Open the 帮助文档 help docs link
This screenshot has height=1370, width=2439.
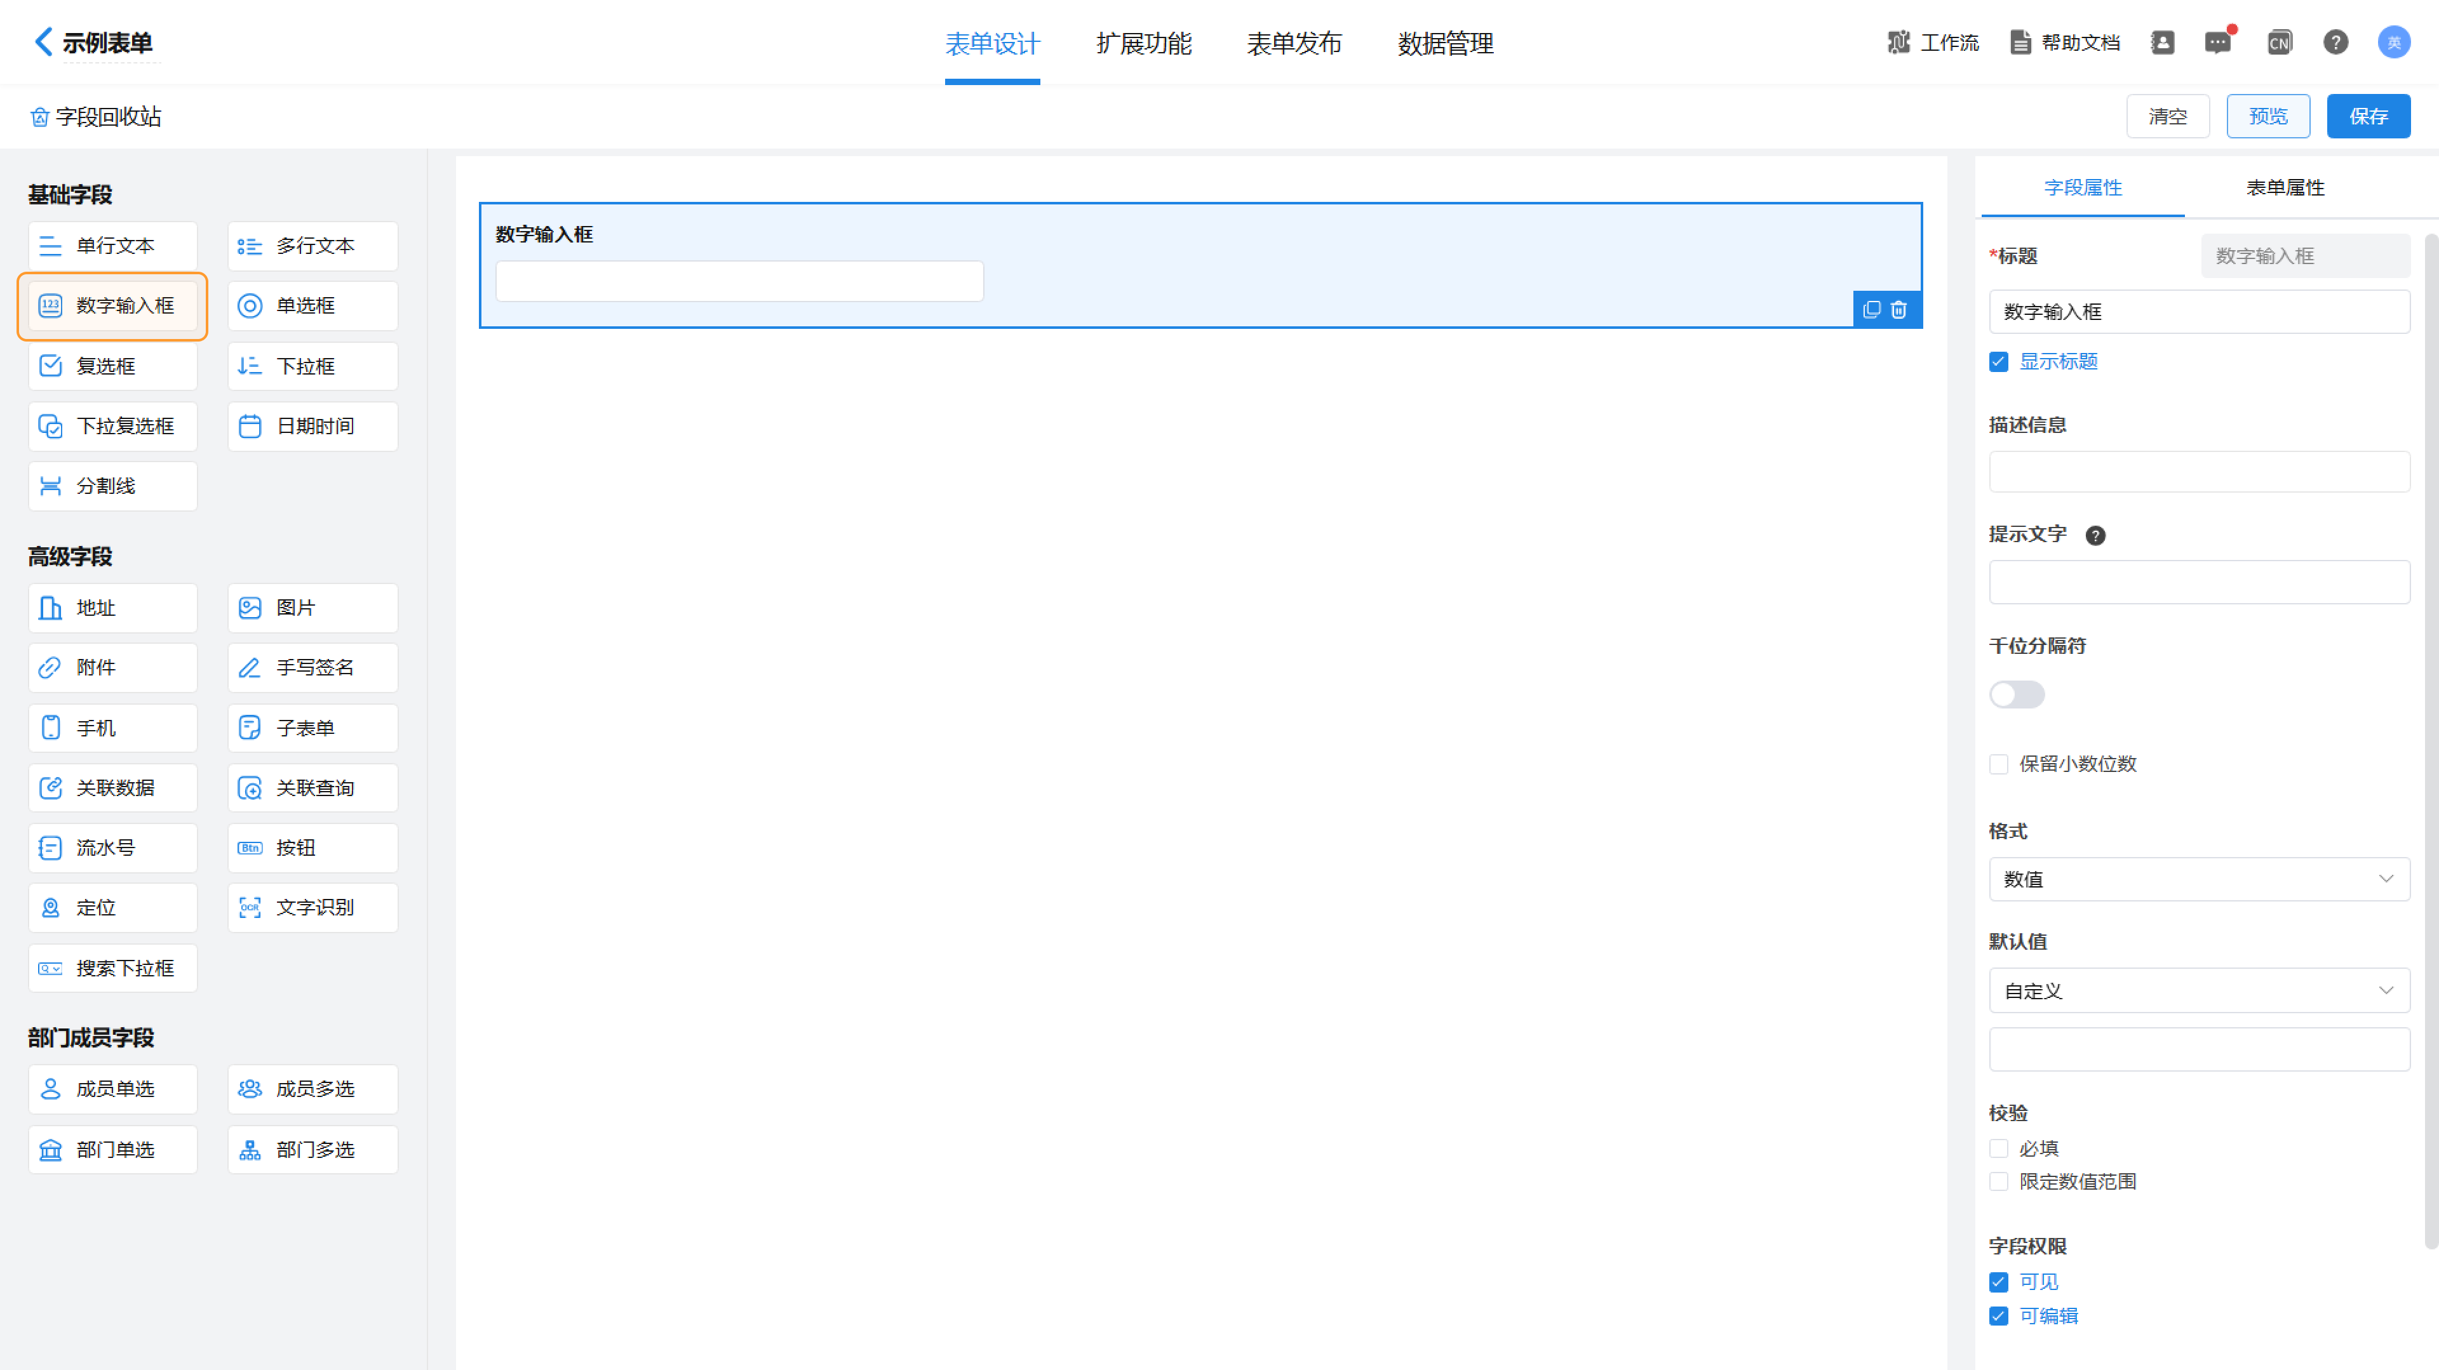[2065, 43]
